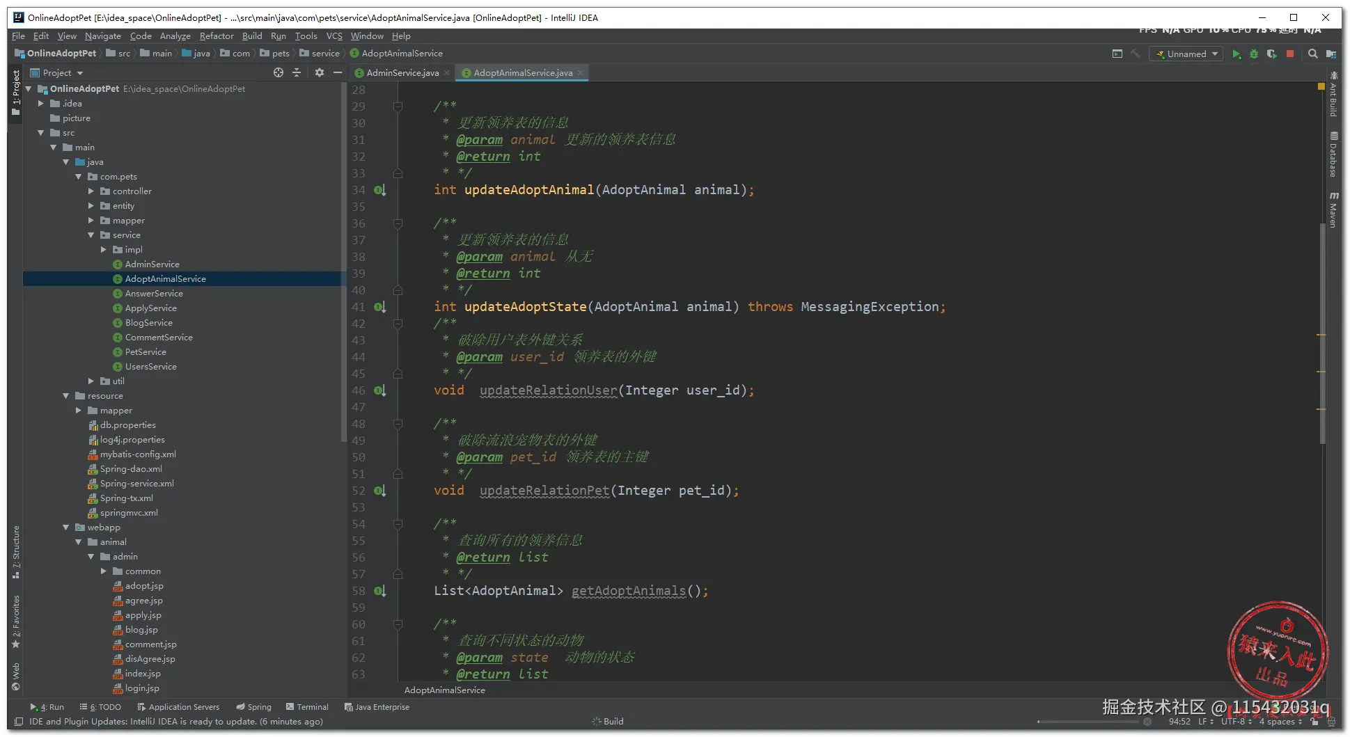Image resolution: width=1350 pixels, height=737 pixels.
Task: Stop the running process
Action: (1290, 54)
